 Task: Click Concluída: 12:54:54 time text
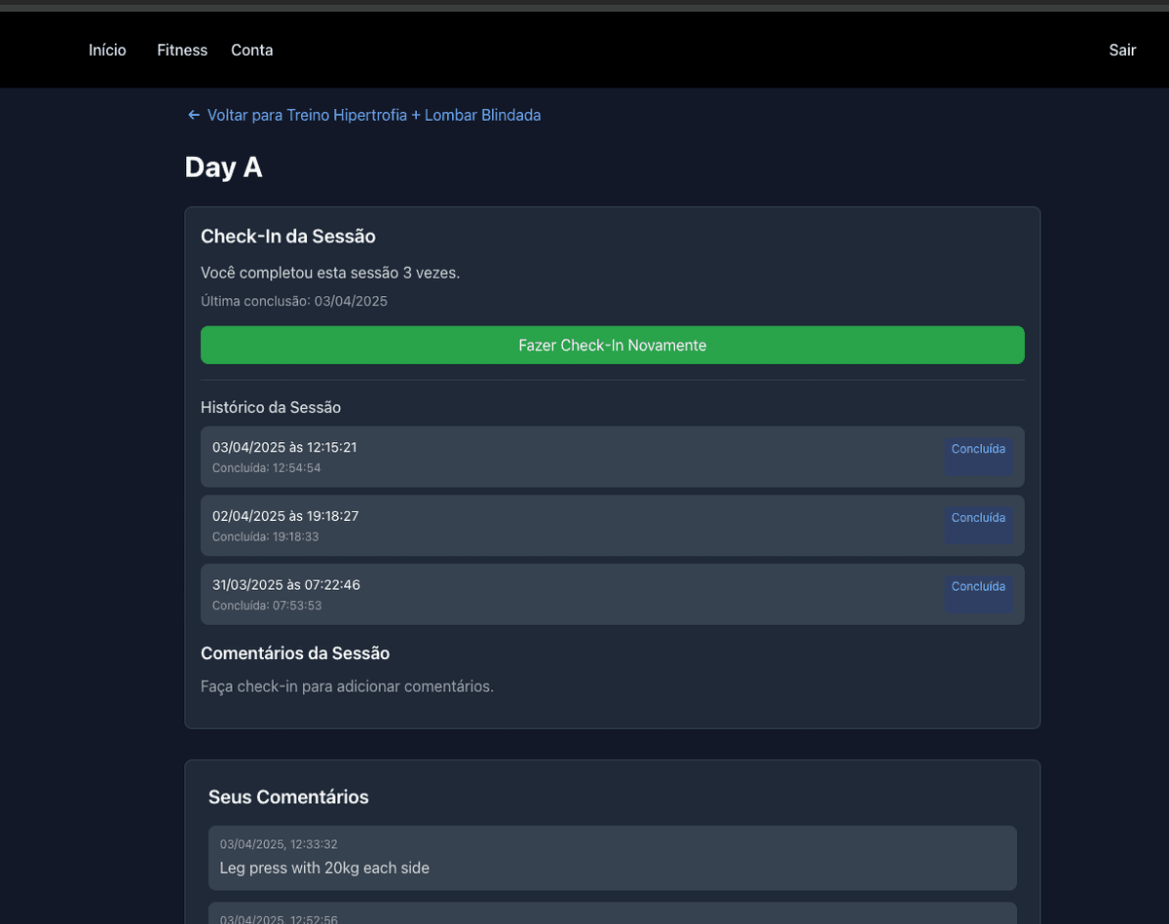[267, 468]
